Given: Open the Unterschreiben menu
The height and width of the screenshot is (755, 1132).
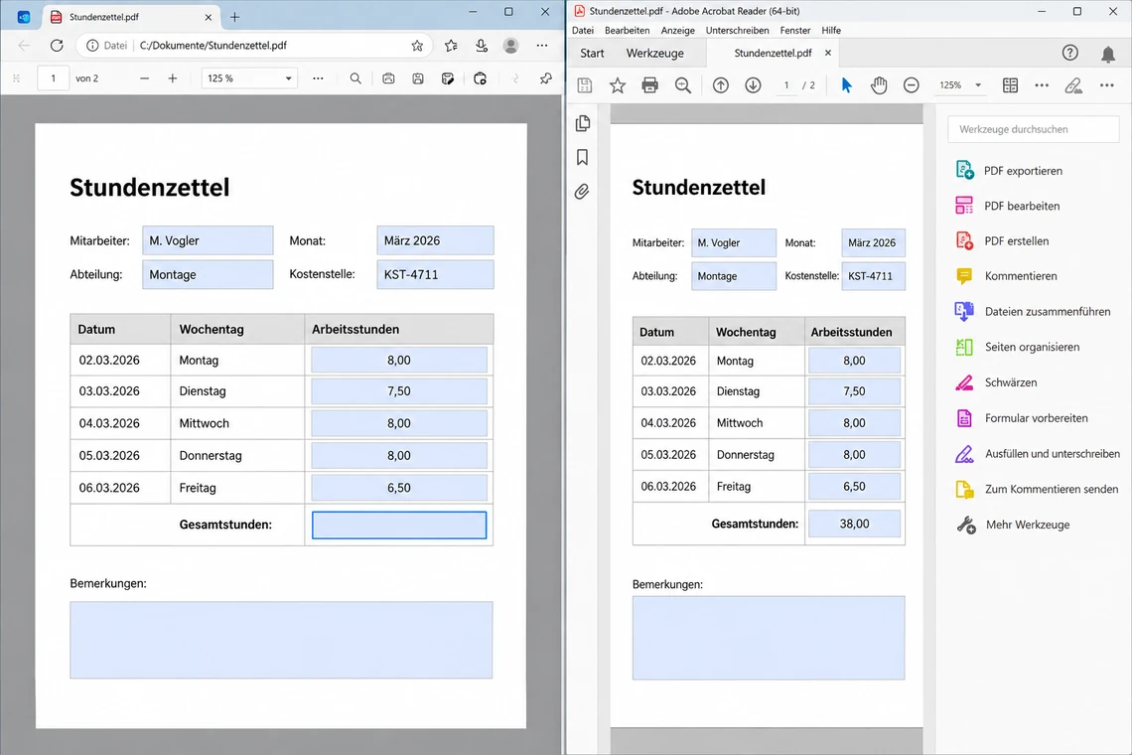Looking at the screenshot, I should (737, 31).
